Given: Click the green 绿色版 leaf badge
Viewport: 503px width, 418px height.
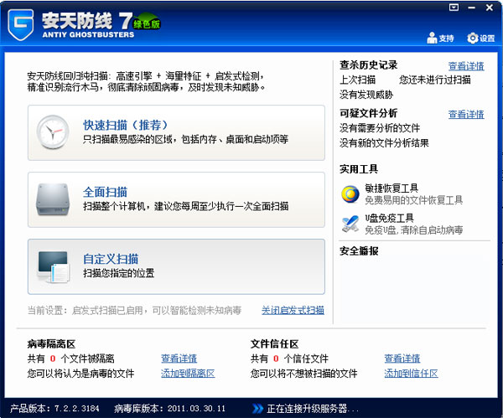Looking at the screenshot, I should coord(147,22).
